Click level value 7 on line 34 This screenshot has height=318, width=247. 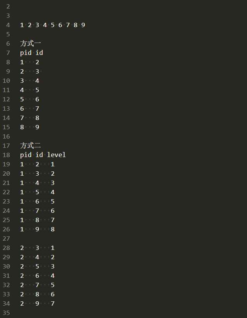53,303
